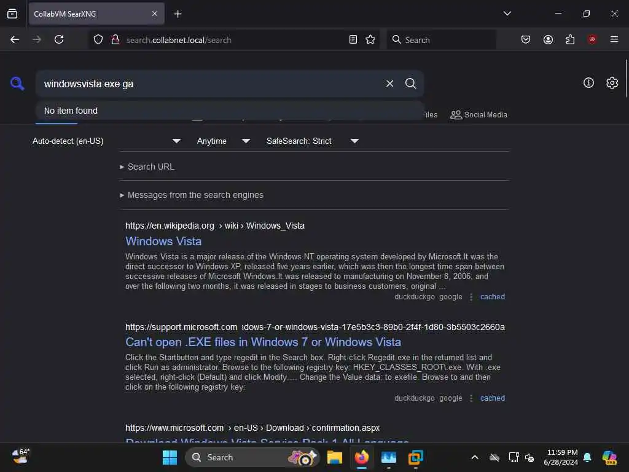629x472 pixels.
Task: Open the Windows Vista Wikipedia result
Action: pos(163,241)
